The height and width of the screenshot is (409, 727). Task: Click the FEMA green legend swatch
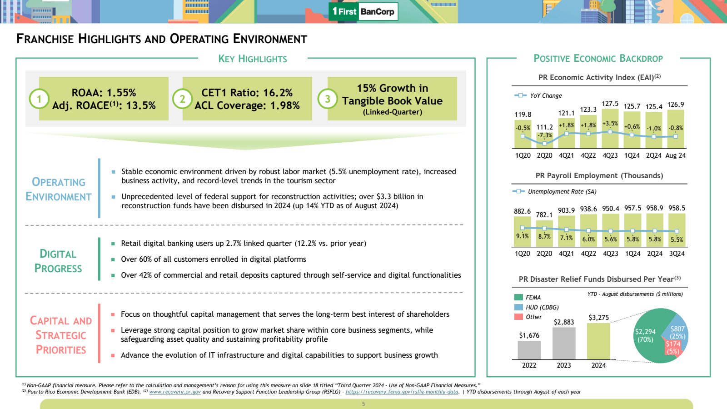click(518, 297)
